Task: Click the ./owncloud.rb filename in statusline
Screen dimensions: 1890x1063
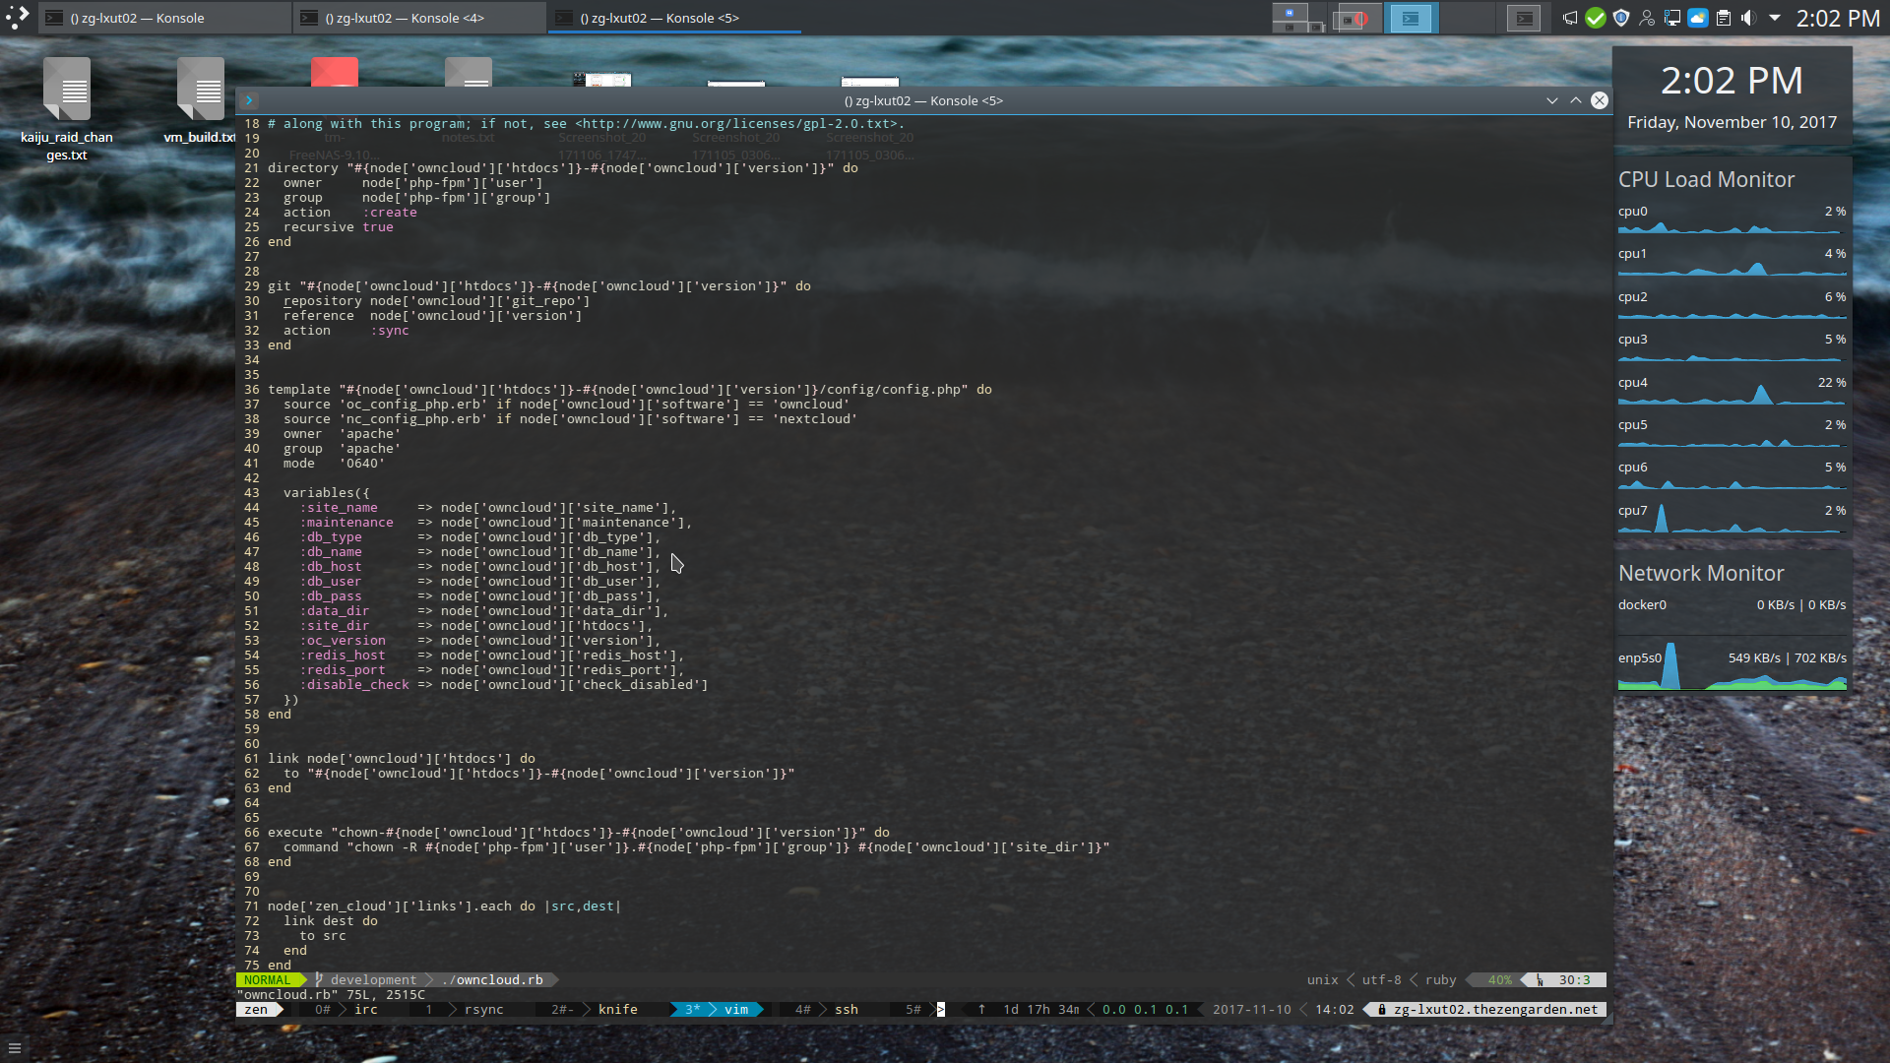Action: pos(492,980)
